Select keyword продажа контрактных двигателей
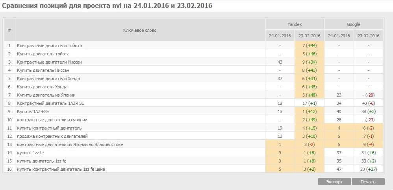 tap(52, 136)
